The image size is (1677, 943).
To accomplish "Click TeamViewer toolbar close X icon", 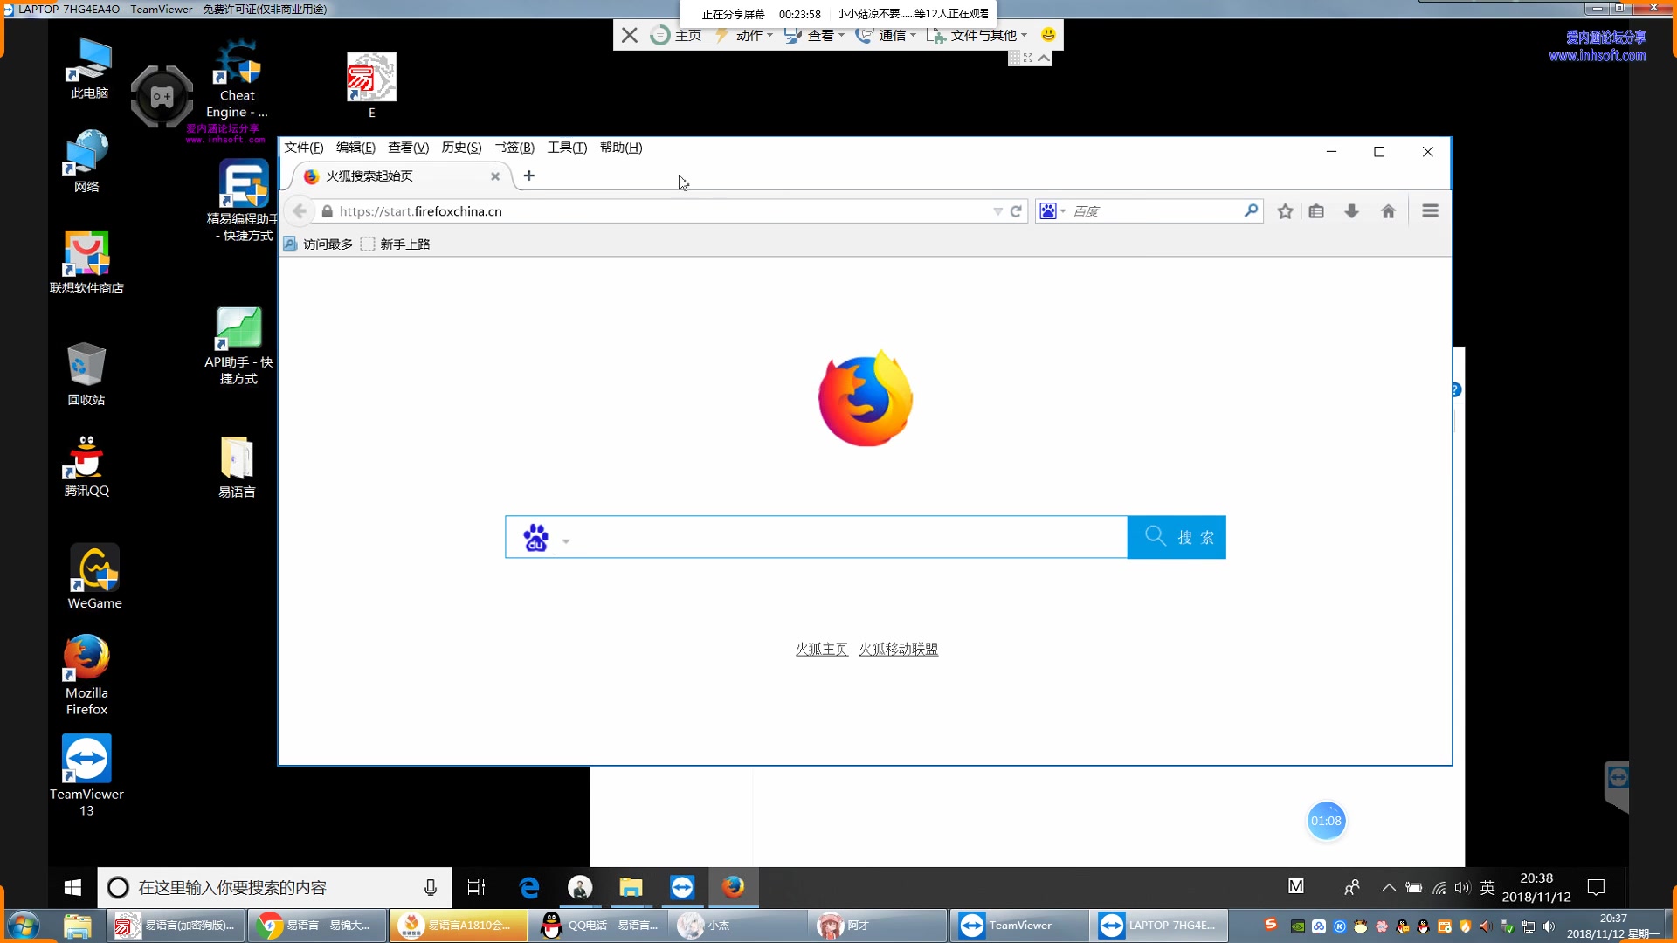I will point(629,35).
